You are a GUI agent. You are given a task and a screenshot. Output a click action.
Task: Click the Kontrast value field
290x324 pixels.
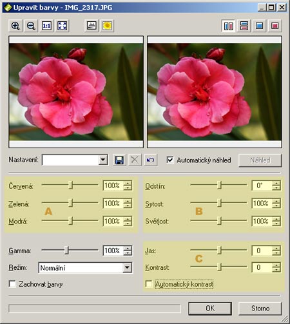pos(262,267)
